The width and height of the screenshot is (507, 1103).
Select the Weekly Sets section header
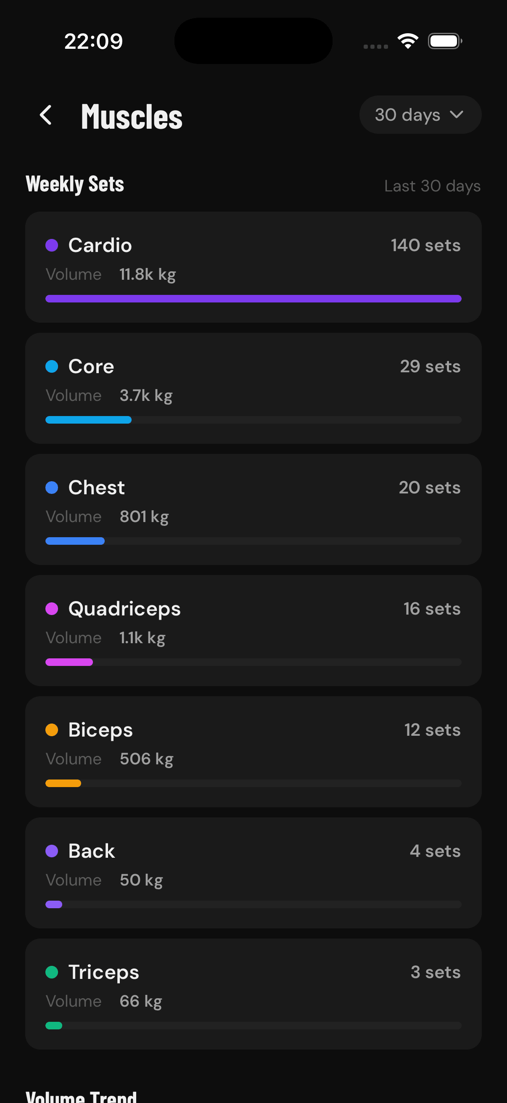click(75, 184)
